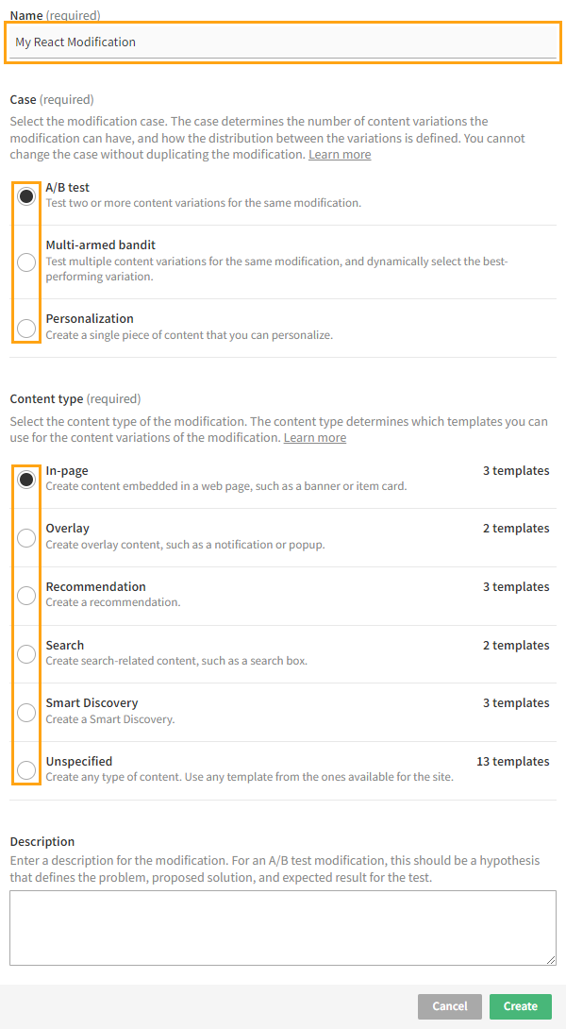Click the Name input field

[x=283, y=42]
